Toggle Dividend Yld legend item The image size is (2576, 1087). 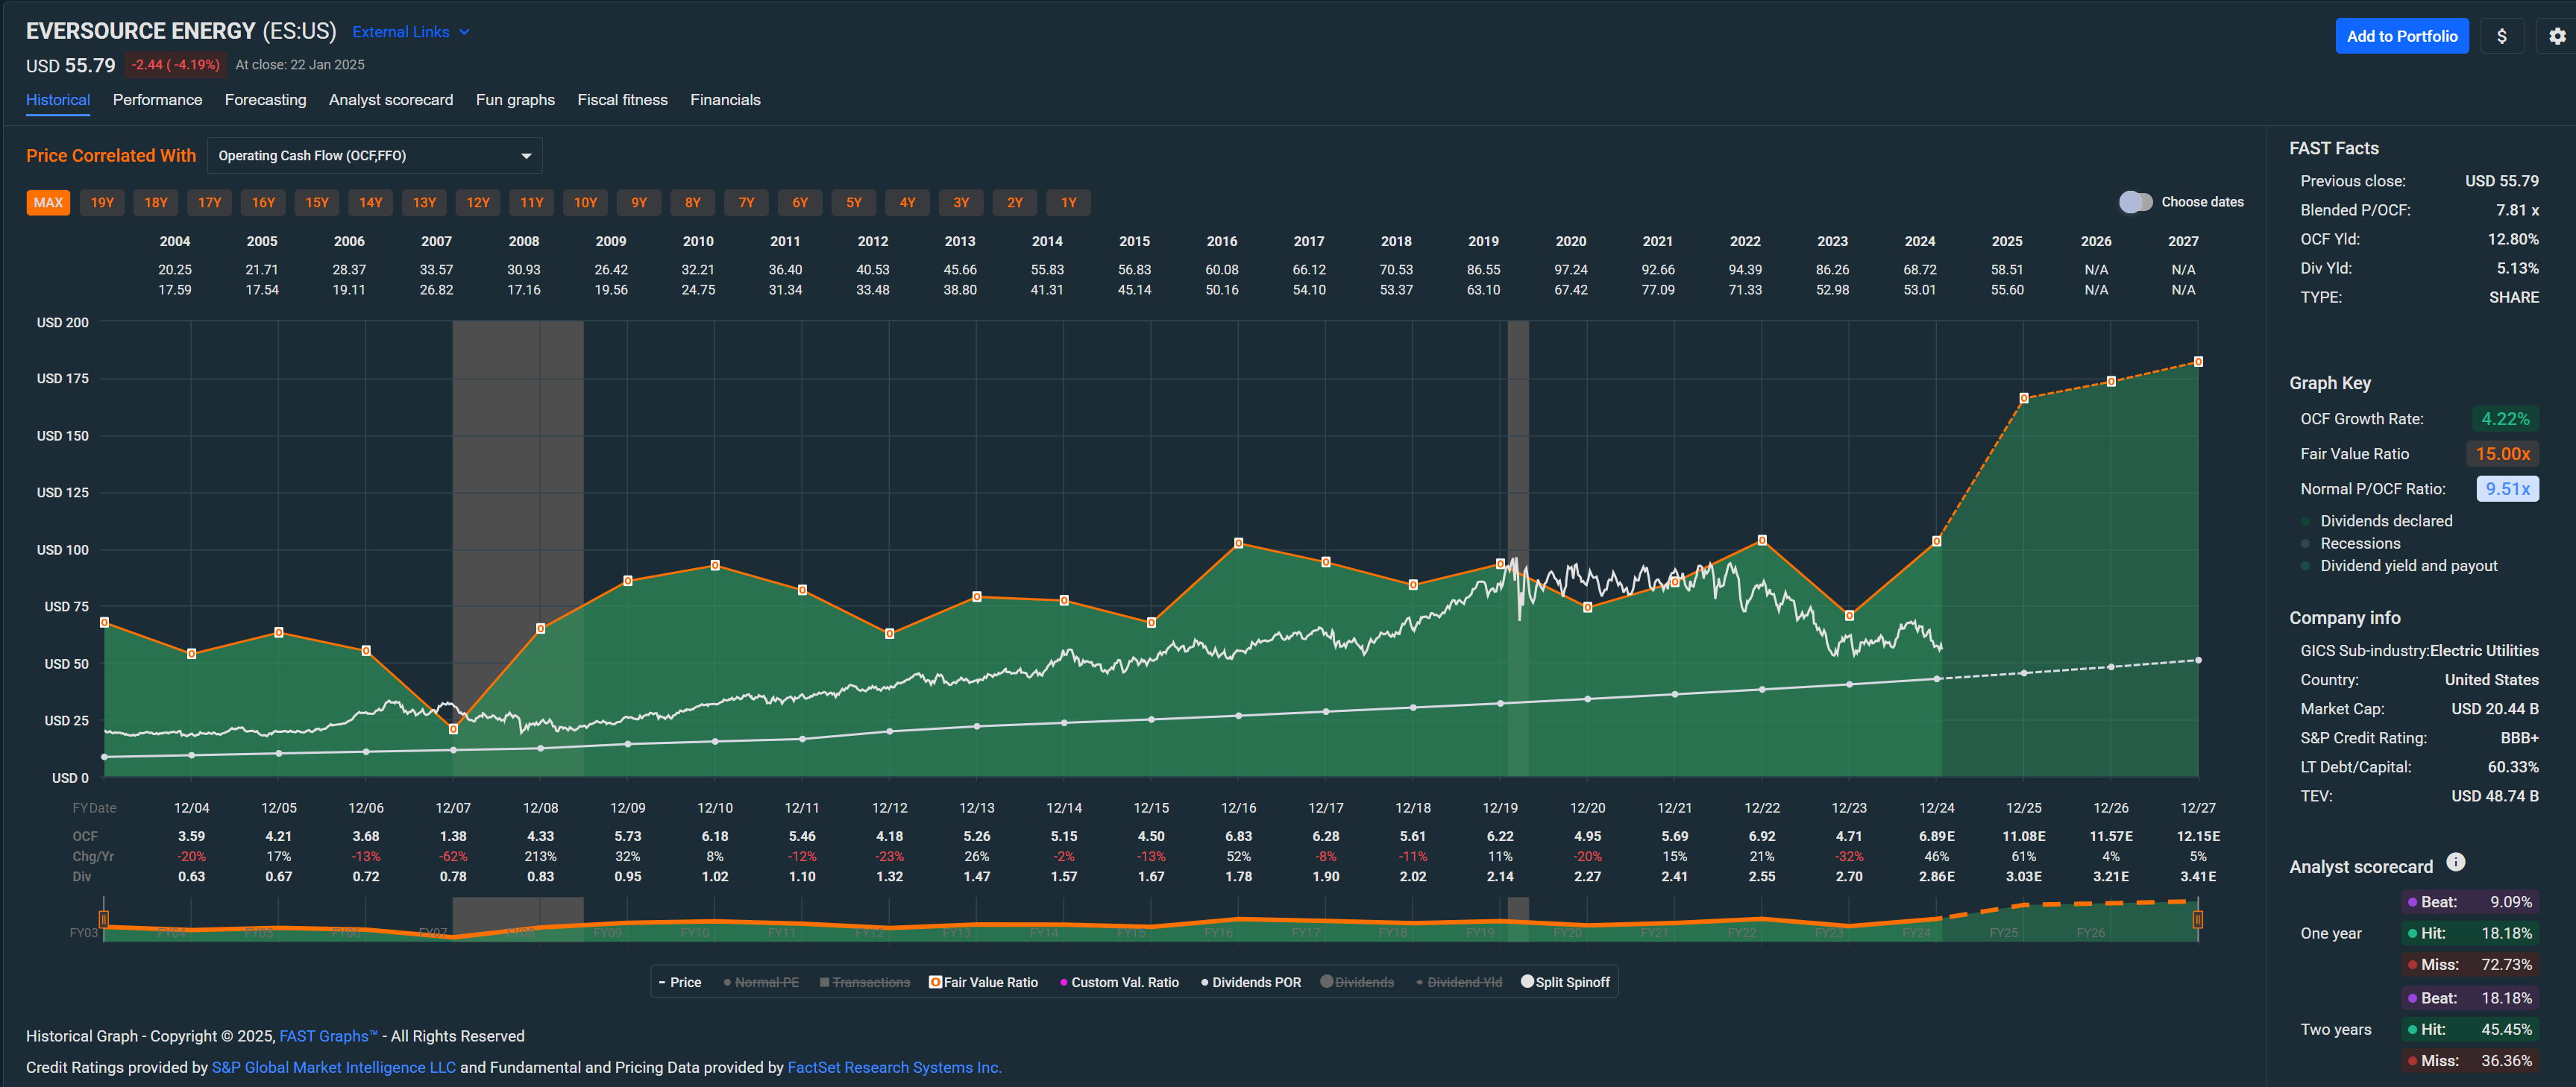(x=1459, y=982)
